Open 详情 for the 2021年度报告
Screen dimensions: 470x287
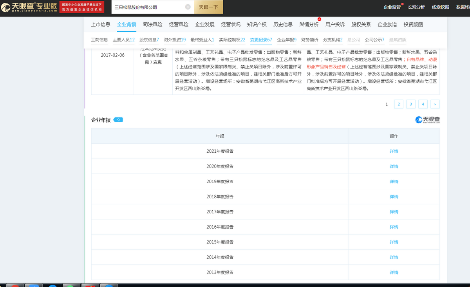pyautogui.click(x=394, y=151)
